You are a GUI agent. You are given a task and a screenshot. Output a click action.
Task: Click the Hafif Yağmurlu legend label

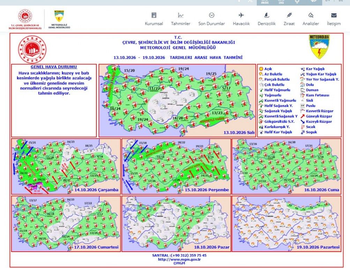point(277,90)
